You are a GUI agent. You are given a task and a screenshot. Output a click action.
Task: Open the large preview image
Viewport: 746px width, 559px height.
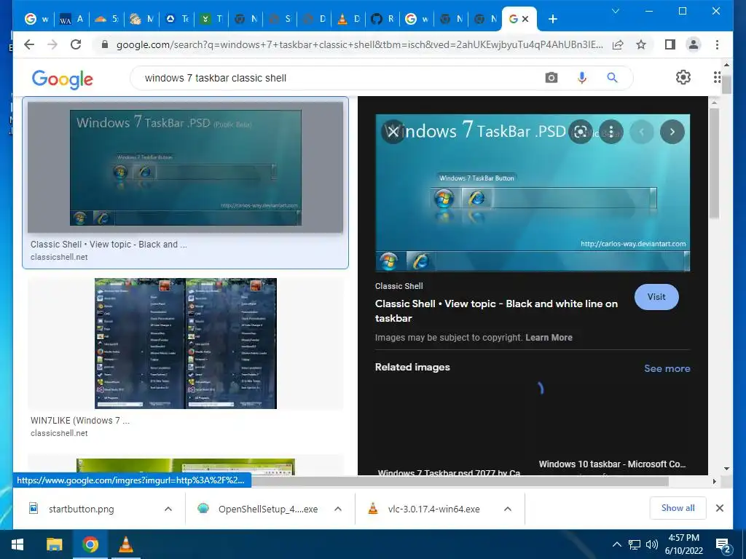coord(533,192)
